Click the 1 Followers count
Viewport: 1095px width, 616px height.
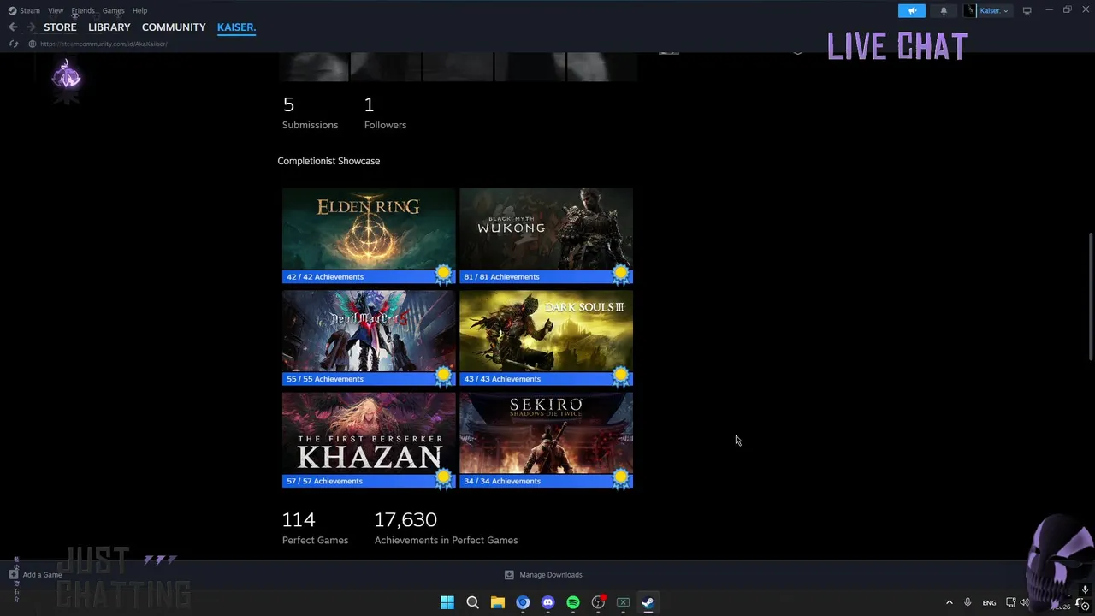385,113
